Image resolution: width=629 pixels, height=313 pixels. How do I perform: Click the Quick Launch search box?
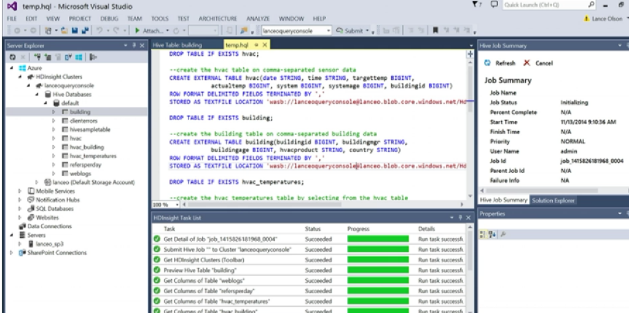[x=541, y=5]
